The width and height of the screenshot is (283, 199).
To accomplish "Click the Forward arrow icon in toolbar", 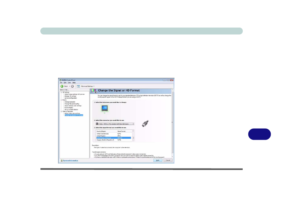I will pos(72,86).
